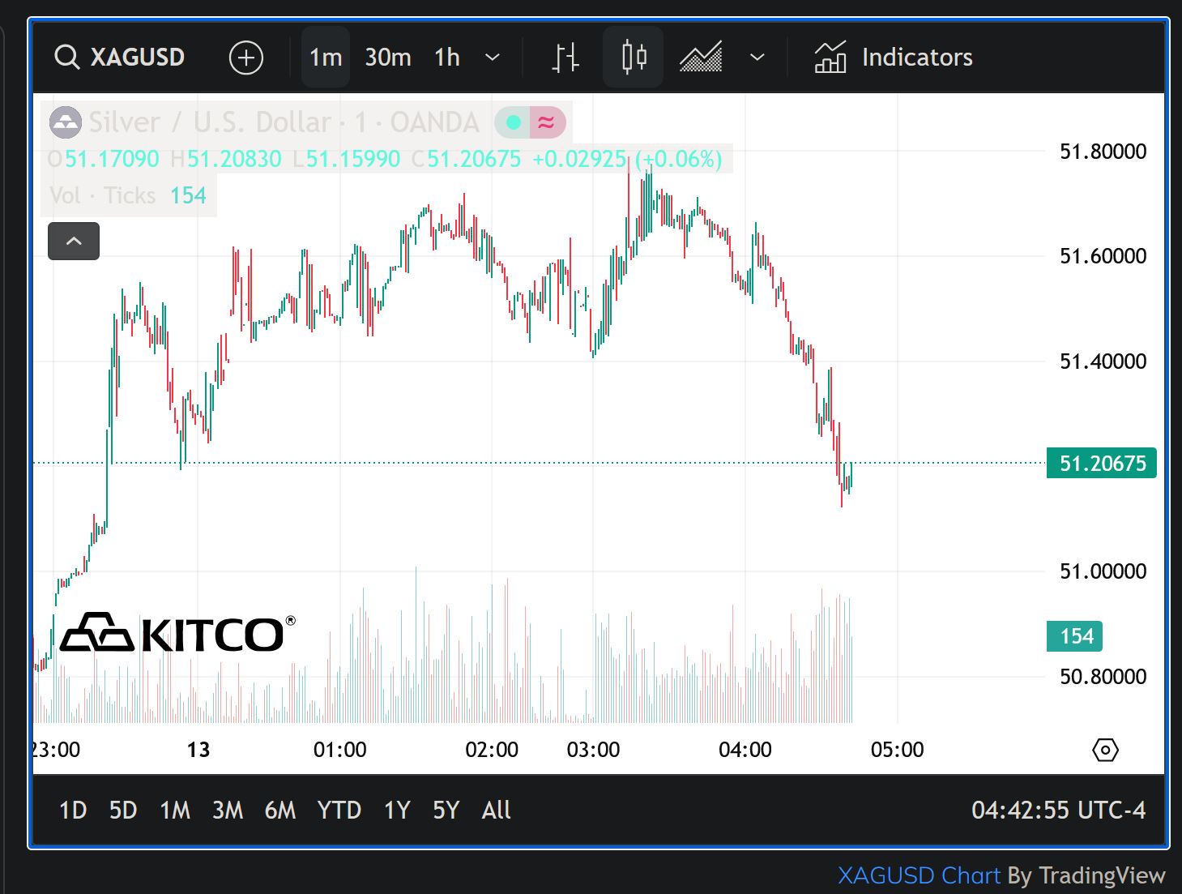Select the Bars chart style
The height and width of the screenshot is (894, 1182).
(x=565, y=58)
